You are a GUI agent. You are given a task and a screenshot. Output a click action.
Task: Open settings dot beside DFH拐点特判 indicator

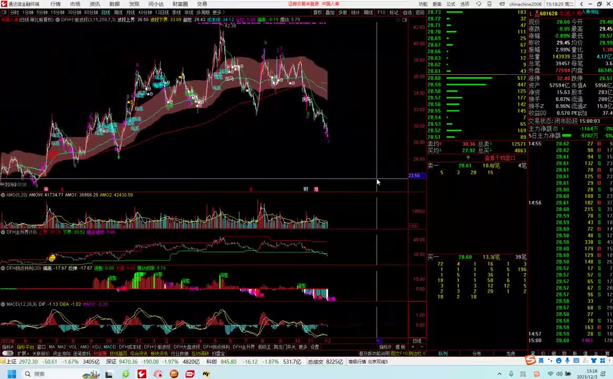3,268
